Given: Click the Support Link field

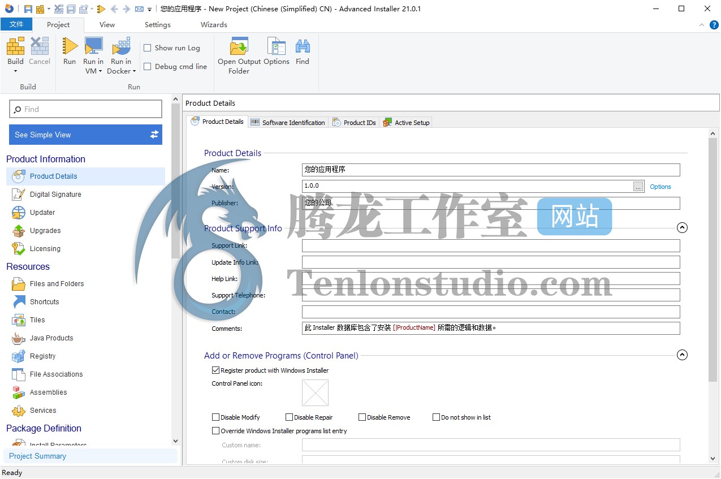Looking at the screenshot, I should pos(491,245).
